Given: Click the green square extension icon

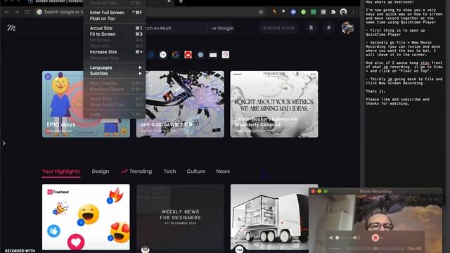Looking at the screenshot, I should [314, 12].
